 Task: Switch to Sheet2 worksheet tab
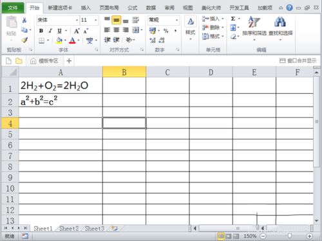pyautogui.click(x=69, y=229)
